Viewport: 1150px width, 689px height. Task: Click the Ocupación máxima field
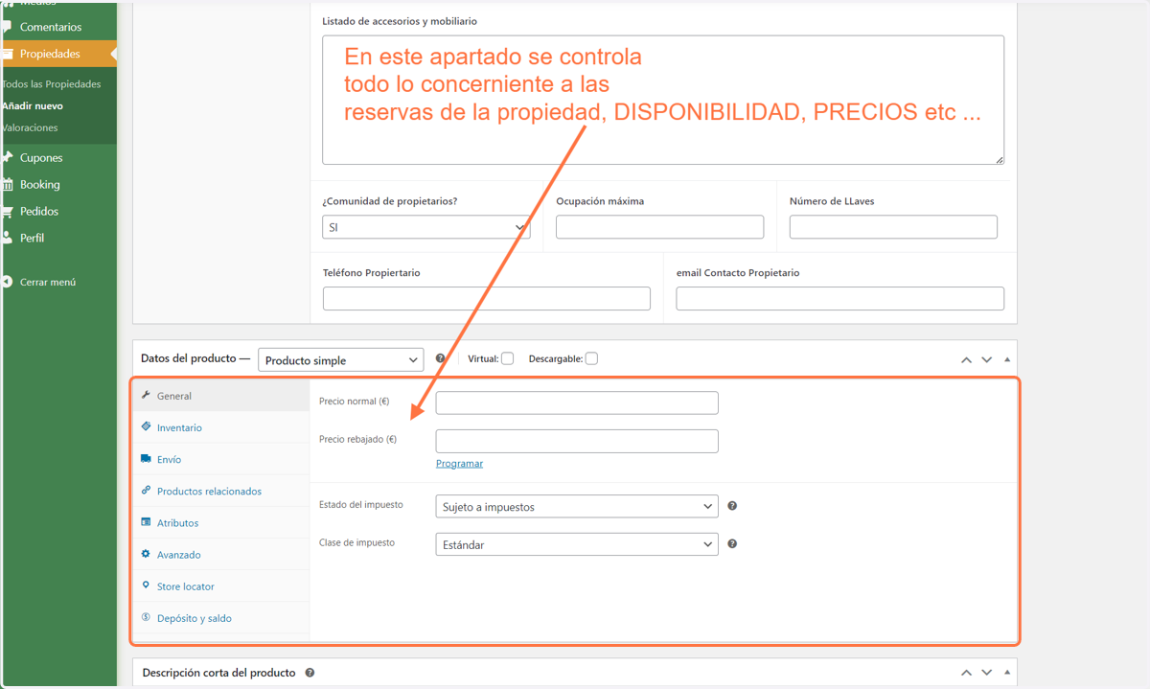(659, 227)
